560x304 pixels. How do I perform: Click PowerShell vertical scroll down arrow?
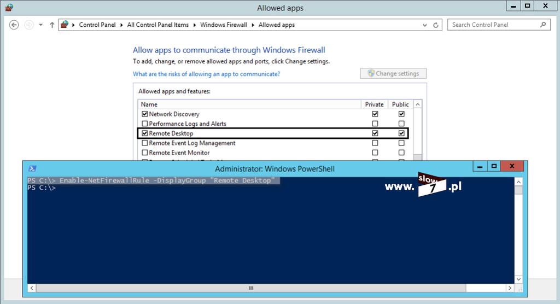(518, 279)
